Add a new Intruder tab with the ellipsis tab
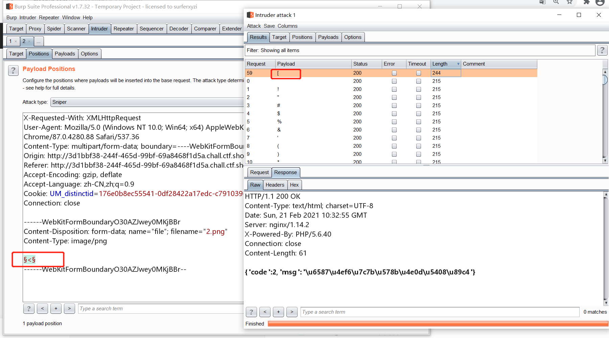Screen dimensions: 609x338 (39, 41)
